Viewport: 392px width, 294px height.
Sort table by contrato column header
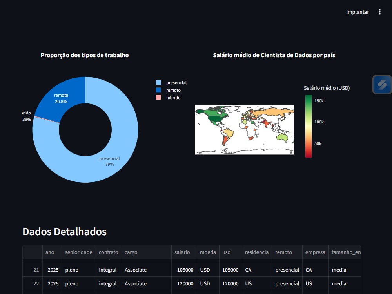(109, 252)
